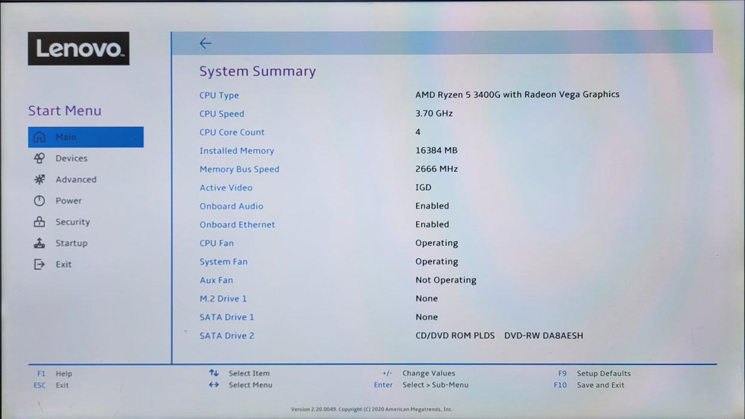Select the Onboard Ethernet label

pyautogui.click(x=237, y=224)
